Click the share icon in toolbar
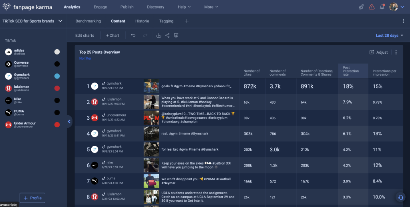This screenshot has height=207, width=410. click(x=167, y=36)
